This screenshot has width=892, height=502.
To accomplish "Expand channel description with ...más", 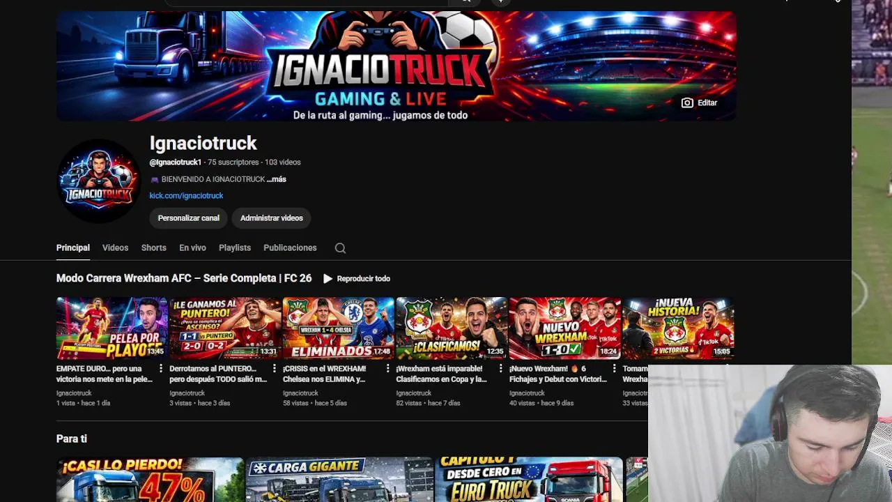I will (277, 179).
